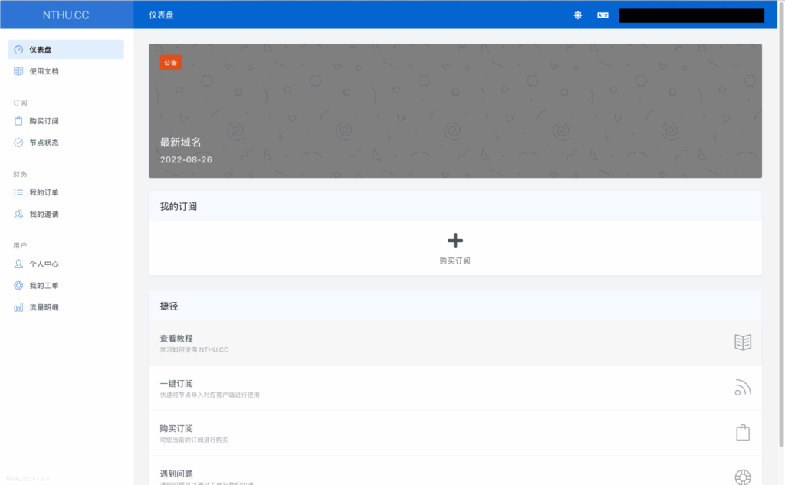Click 快速将节点导入对应客户端进行使用 description text
This screenshot has height=485, width=785.
209,395
